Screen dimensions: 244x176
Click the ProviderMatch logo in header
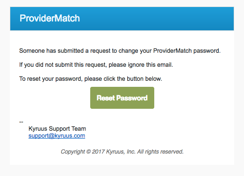coord(50,18)
